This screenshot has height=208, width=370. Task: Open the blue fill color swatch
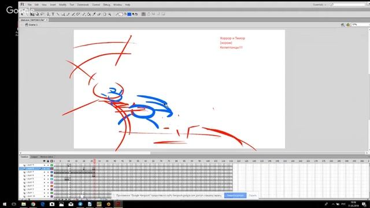[x=129, y=14]
